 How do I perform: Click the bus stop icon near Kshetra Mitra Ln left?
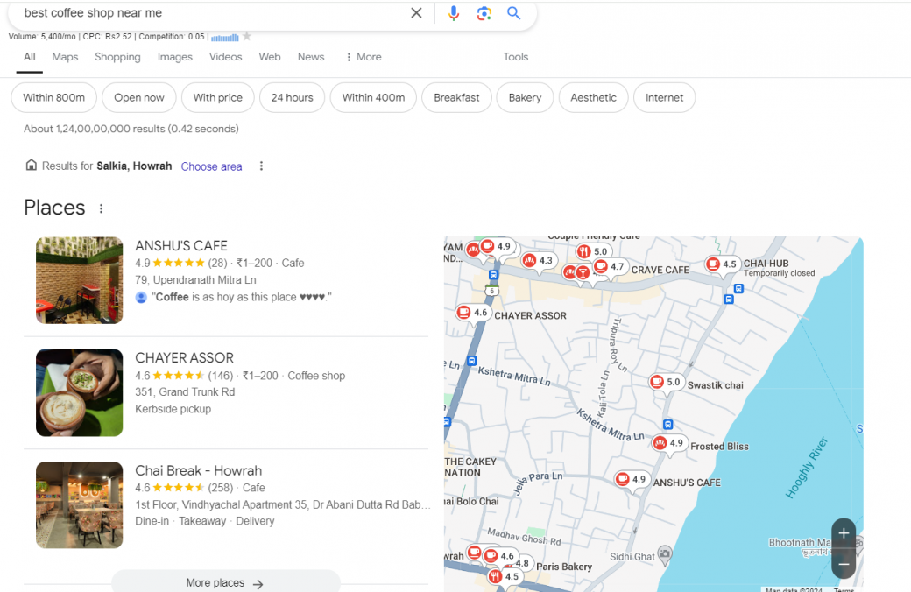472,361
